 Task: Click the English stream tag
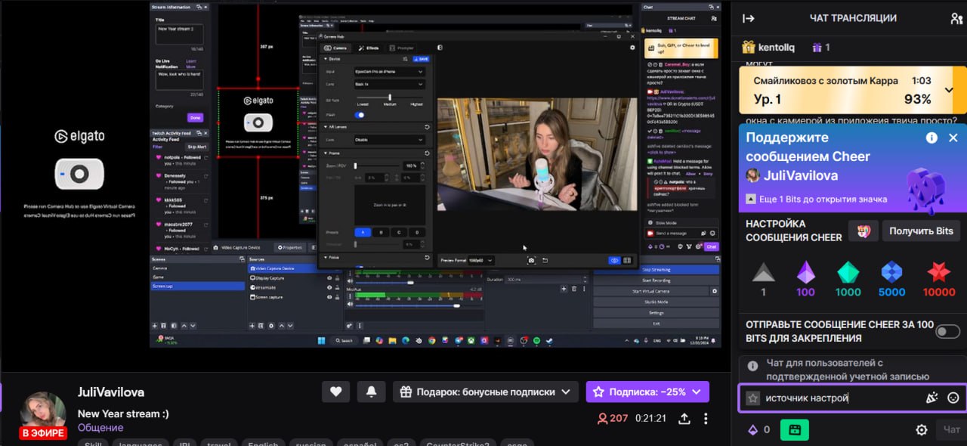(263, 444)
